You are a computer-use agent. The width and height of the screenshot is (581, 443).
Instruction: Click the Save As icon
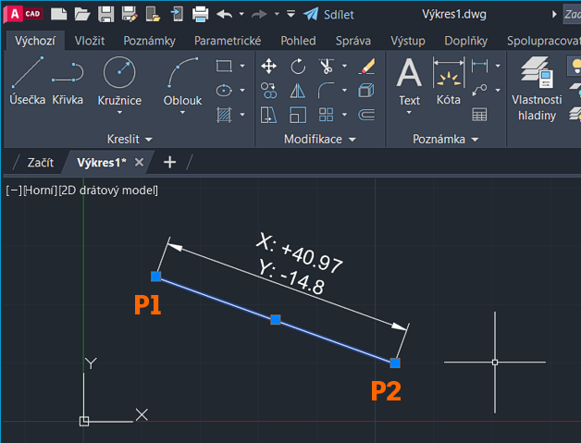130,15
